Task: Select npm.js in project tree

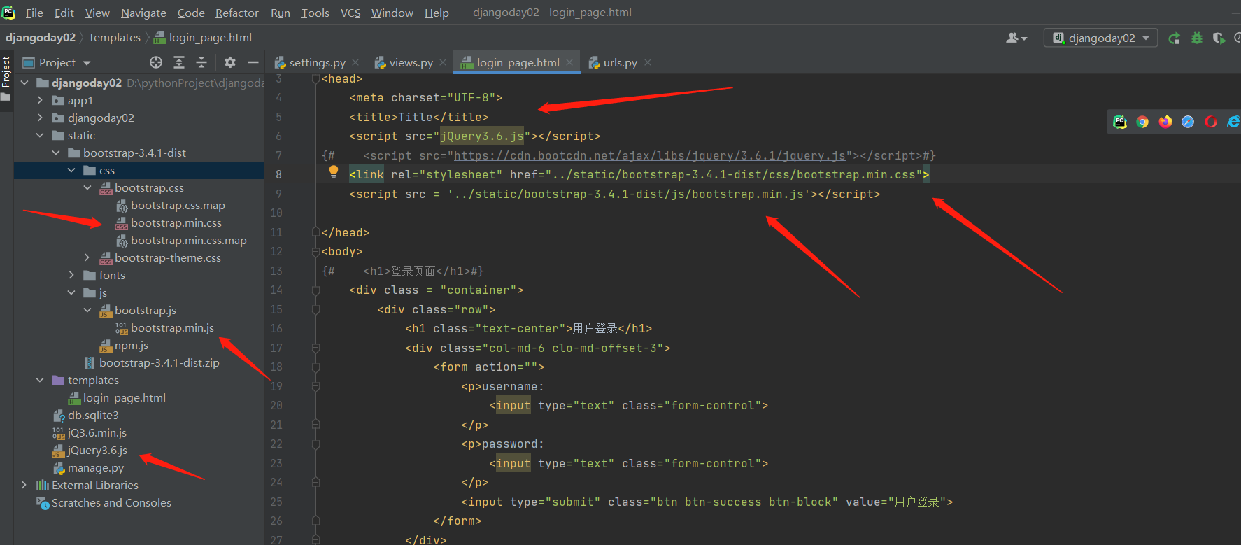Action: pyautogui.click(x=132, y=345)
